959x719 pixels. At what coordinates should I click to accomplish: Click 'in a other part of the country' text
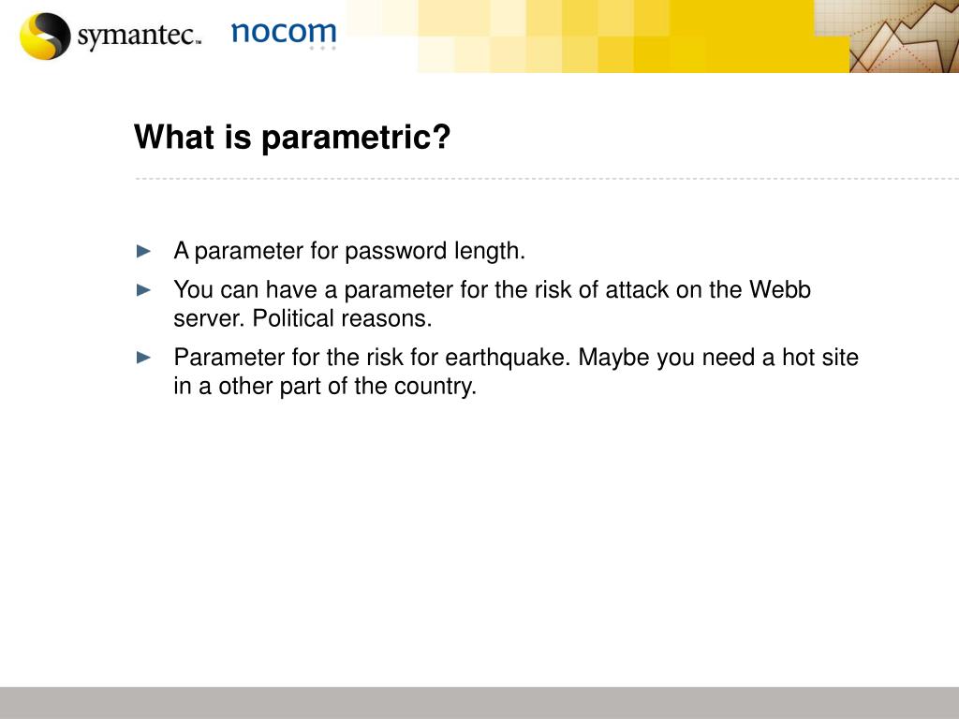tap(325, 387)
